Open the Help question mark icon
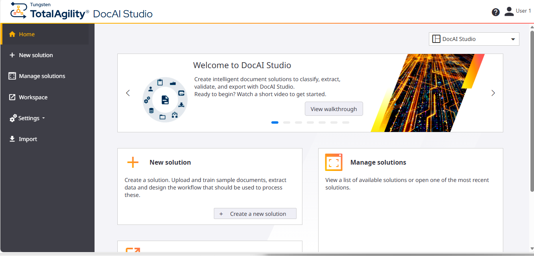The width and height of the screenshot is (534, 256). [495, 12]
